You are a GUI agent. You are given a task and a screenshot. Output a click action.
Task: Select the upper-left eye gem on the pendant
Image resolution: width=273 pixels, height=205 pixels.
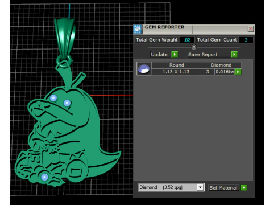(53, 98)
